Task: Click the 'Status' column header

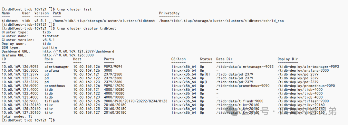Action: (206, 59)
